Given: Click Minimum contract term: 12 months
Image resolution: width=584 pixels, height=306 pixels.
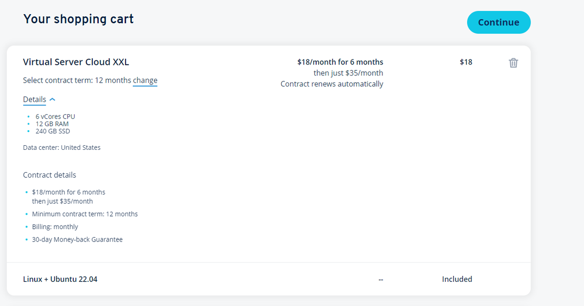Looking at the screenshot, I should [85, 214].
